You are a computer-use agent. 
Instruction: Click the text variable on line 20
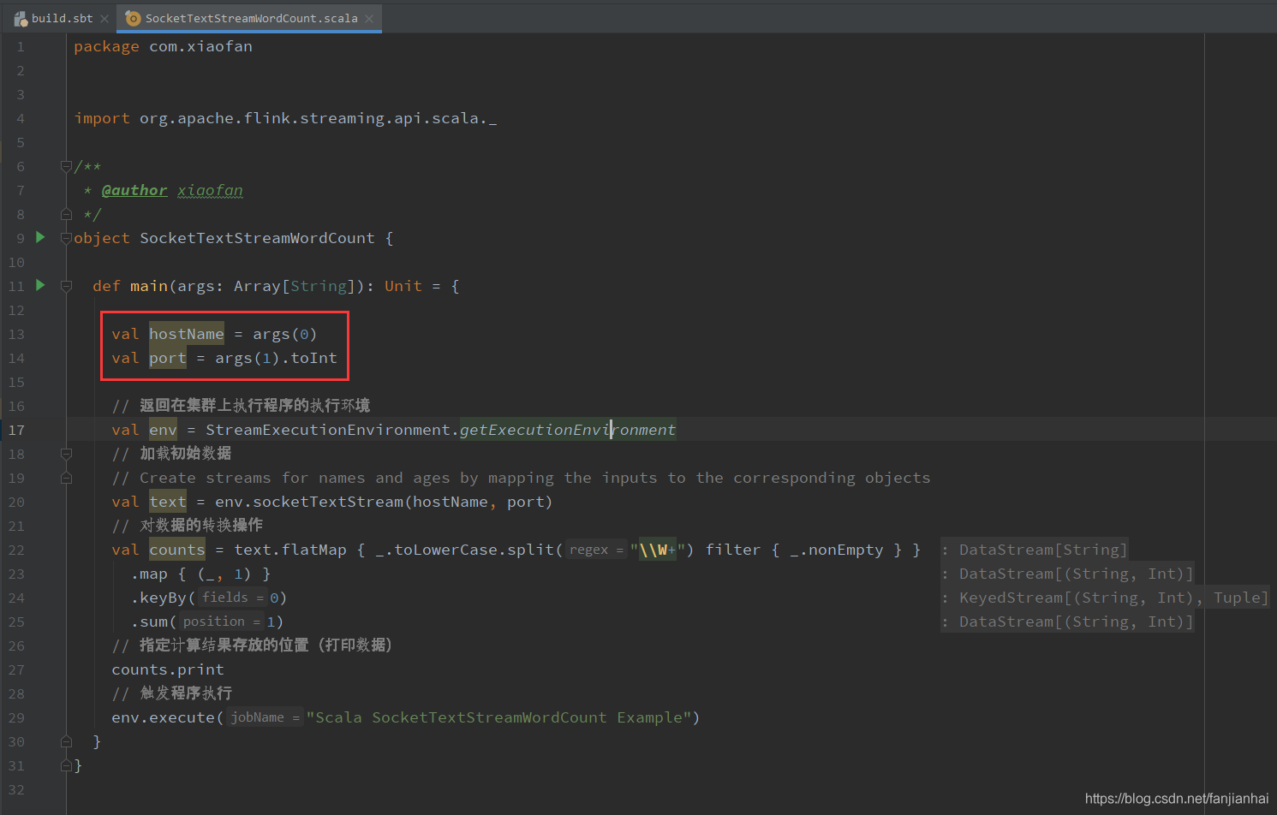coord(168,502)
